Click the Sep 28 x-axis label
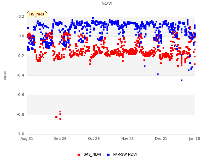Image resolution: width=215 pixels, height=161 pixels. pyautogui.click(x=60, y=139)
